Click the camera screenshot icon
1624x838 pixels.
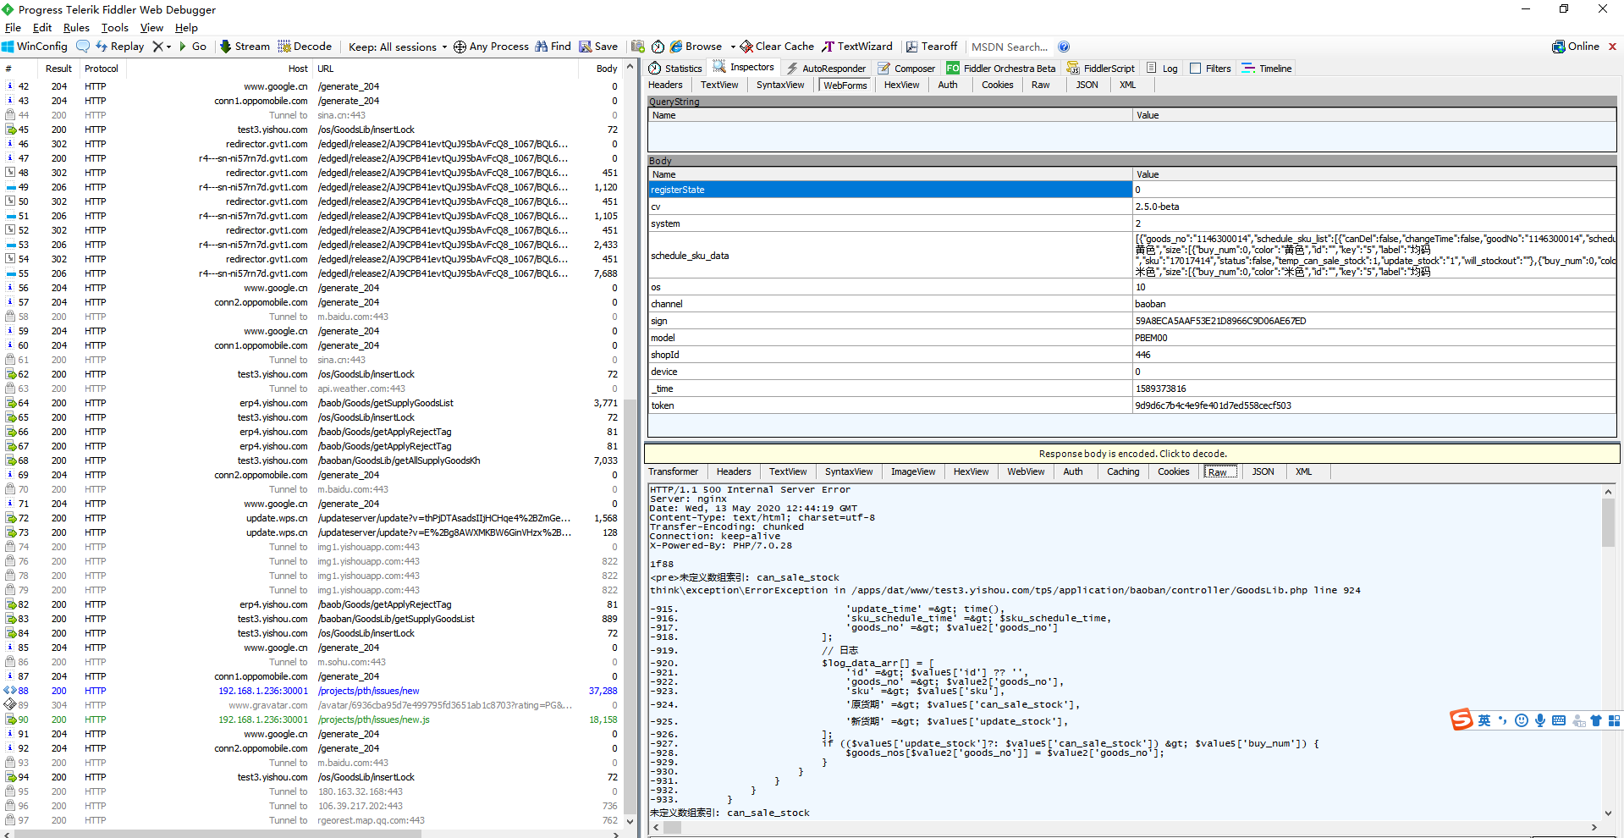point(638,47)
